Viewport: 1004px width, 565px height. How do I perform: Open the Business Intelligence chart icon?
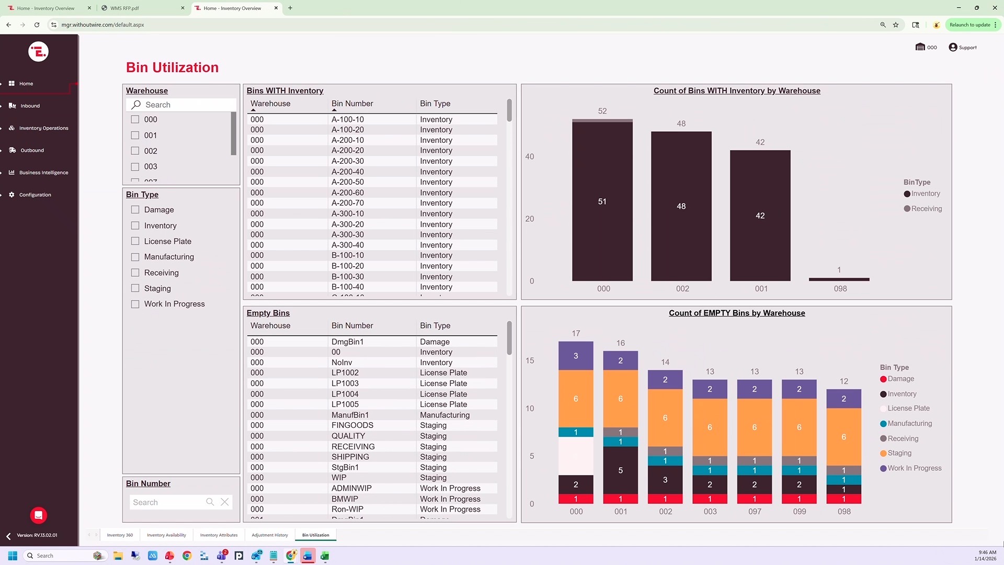tap(12, 173)
